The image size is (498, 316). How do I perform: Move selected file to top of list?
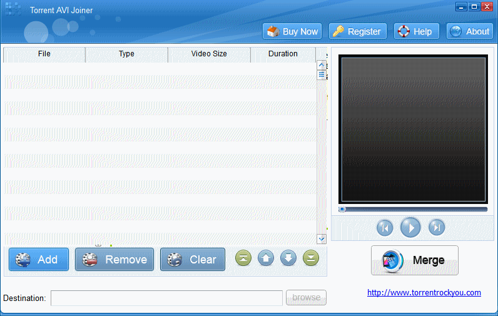[x=243, y=258]
